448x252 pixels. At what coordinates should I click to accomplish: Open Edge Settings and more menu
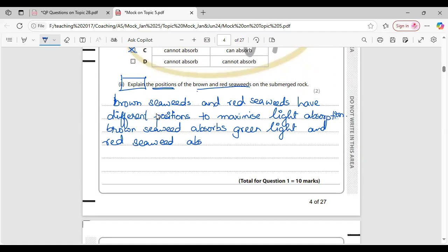[x=427, y=26]
